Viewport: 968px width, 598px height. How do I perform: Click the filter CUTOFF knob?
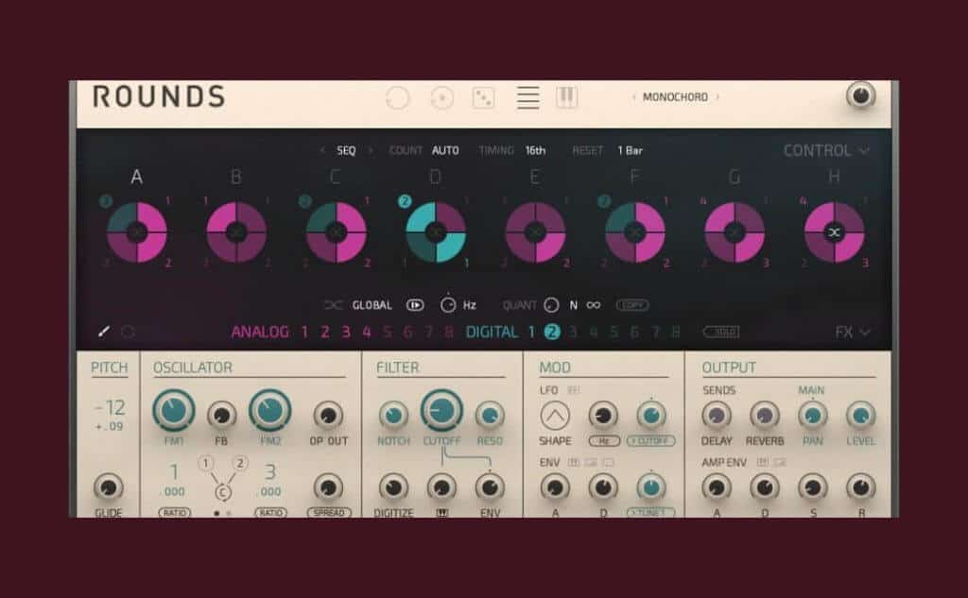click(x=441, y=410)
